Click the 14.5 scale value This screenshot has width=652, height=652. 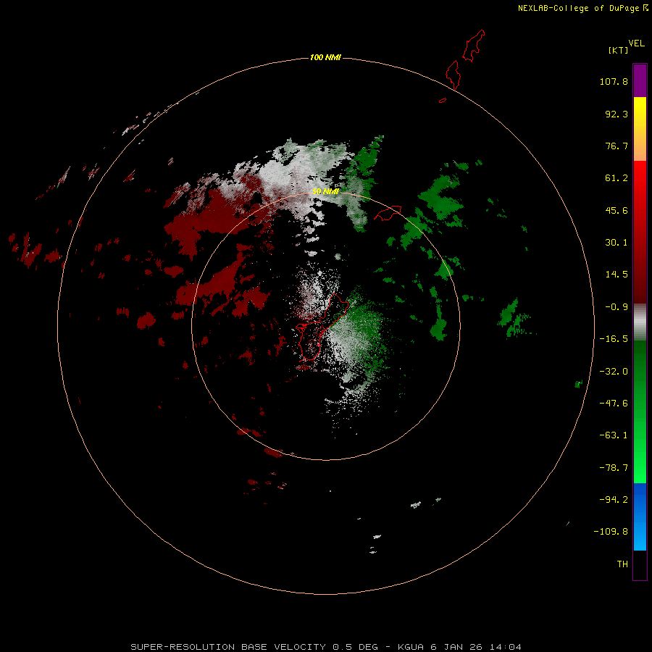[x=617, y=275]
